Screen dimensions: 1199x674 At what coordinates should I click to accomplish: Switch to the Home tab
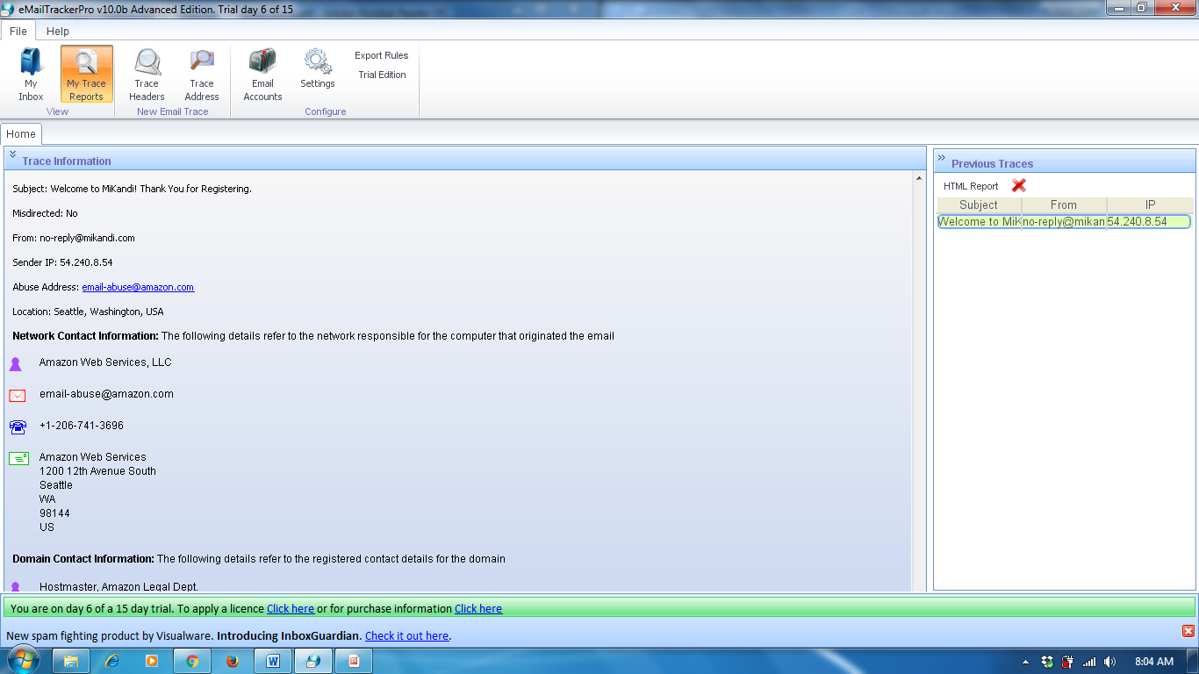[x=21, y=133]
